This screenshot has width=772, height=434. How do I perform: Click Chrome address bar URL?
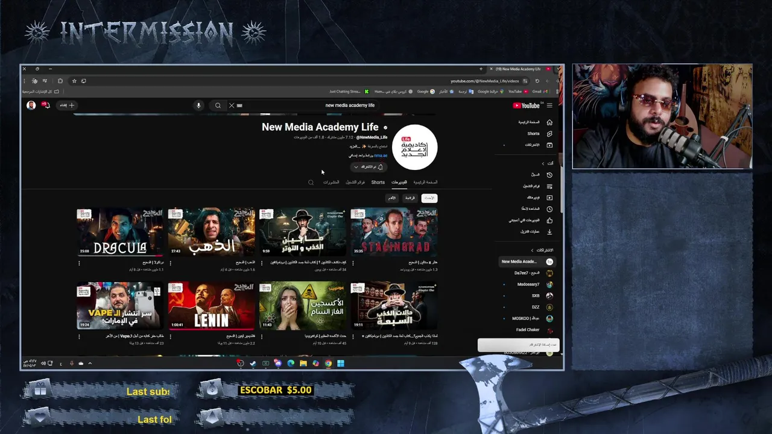click(484, 81)
